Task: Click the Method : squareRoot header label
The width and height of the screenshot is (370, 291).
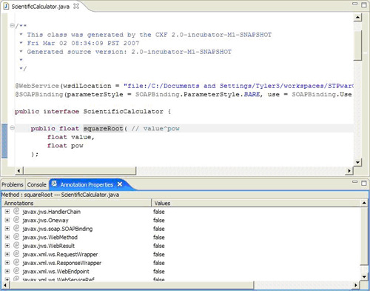Action: pyautogui.click(x=60, y=195)
